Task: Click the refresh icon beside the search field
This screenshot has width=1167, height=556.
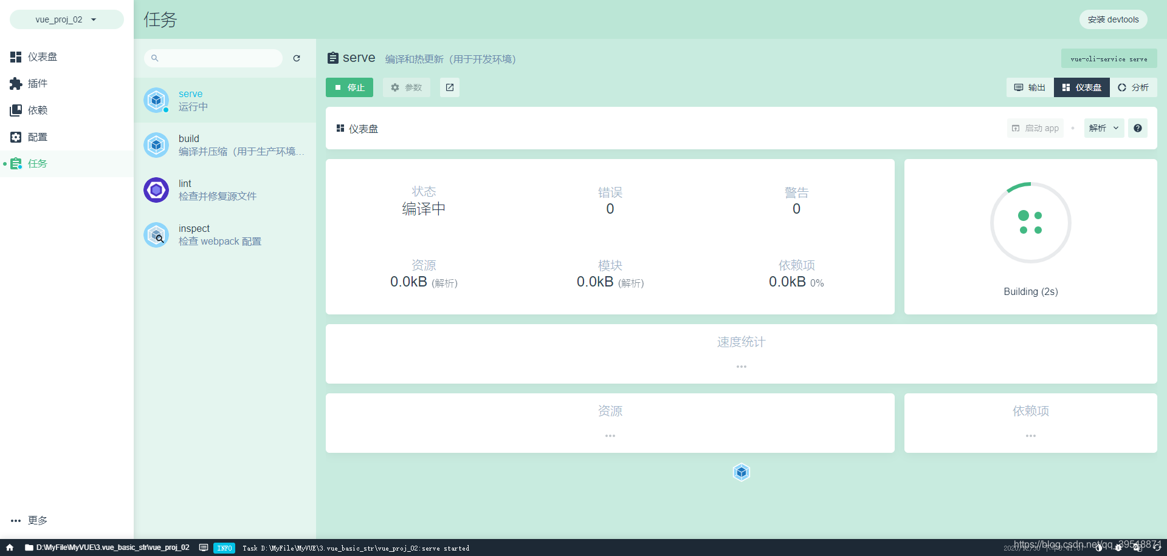Action: 297,58
